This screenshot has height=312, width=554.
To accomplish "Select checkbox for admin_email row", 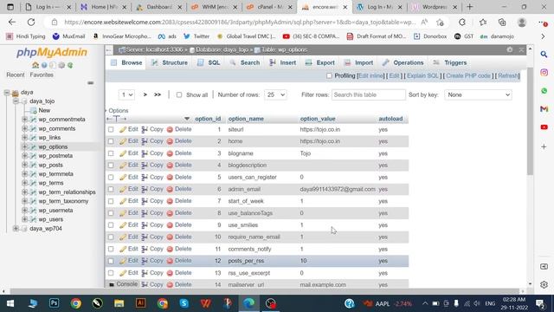I will point(111,189).
